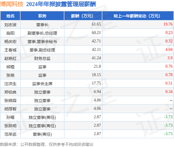Image resolution: width=174 pixels, height=147 pixels.
Task: Click the salary value 42.71
Action: click(x=96, y=41)
